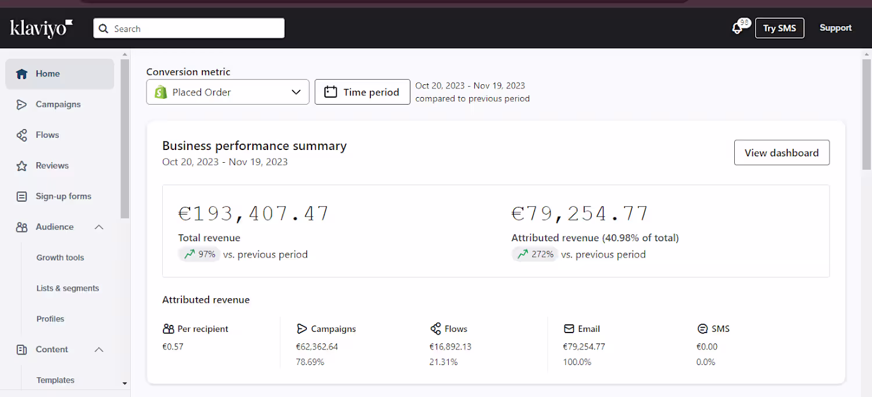The image size is (872, 397).
Task: Click the Klaviyo logo
Action: [41, 28]
